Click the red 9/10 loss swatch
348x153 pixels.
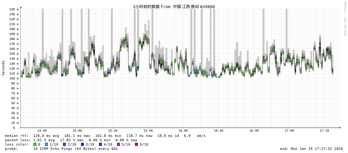tap(136, 144)
